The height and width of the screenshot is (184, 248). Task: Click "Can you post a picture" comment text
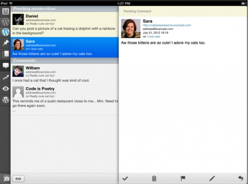point(64,31)
